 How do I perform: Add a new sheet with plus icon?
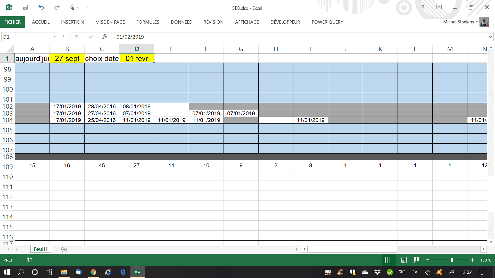(x=64, y=249)
